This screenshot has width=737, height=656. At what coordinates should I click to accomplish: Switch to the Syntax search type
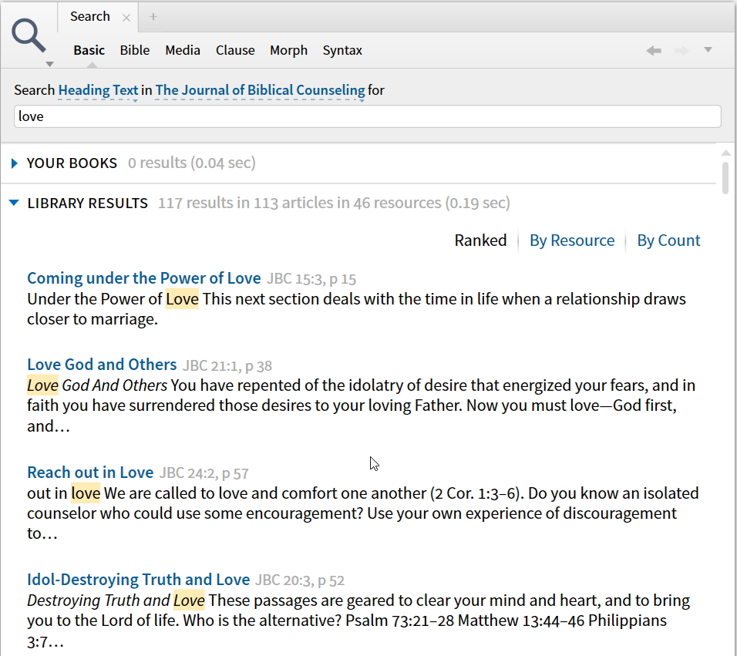pos(342,50)
